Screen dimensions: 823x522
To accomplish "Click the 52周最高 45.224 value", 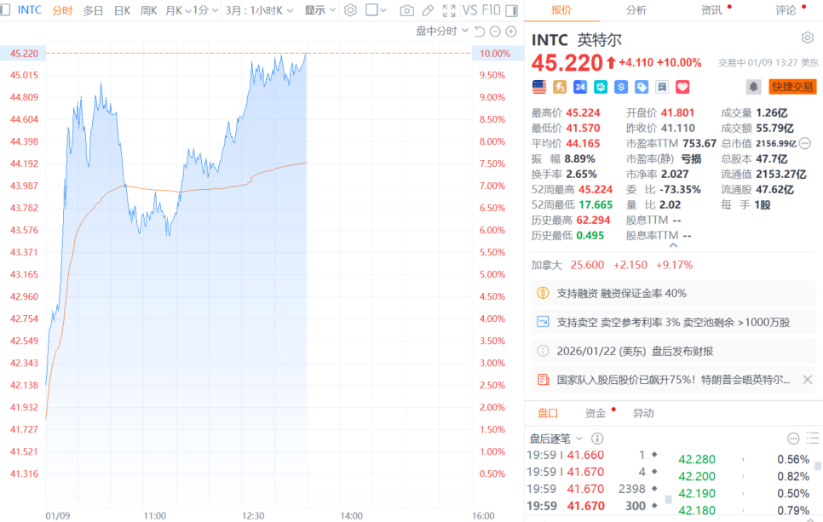I will (596, 189).
